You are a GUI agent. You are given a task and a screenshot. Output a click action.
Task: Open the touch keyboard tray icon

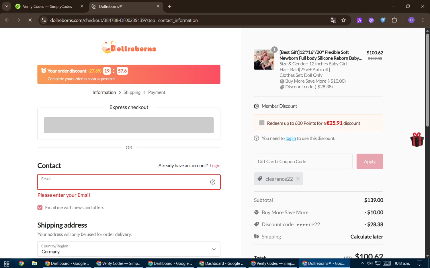point(387,263)
